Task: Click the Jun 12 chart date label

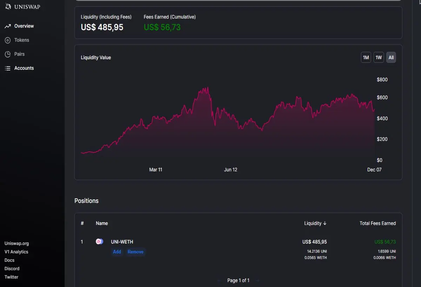Action: pos(230,170)
